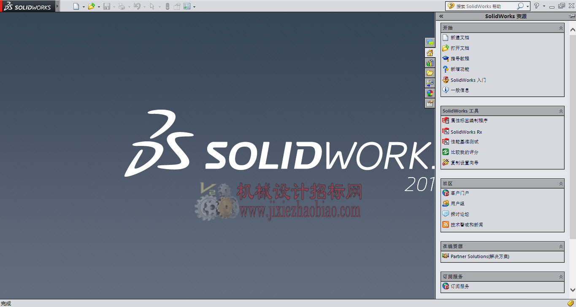Collapse the 社区 section
The height and width of the screenshot is (307, 576).
coord(561,183)
